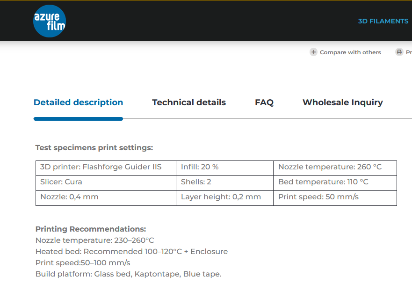The image size is (412, 284).
Task: Click the Nozzle: 0,4 mm cell
Action: click(106, 198)
